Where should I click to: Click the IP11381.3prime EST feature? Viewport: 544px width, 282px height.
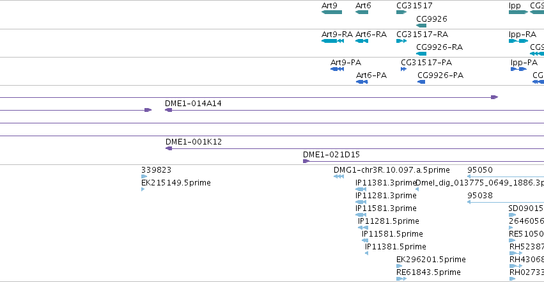[361, 189]
